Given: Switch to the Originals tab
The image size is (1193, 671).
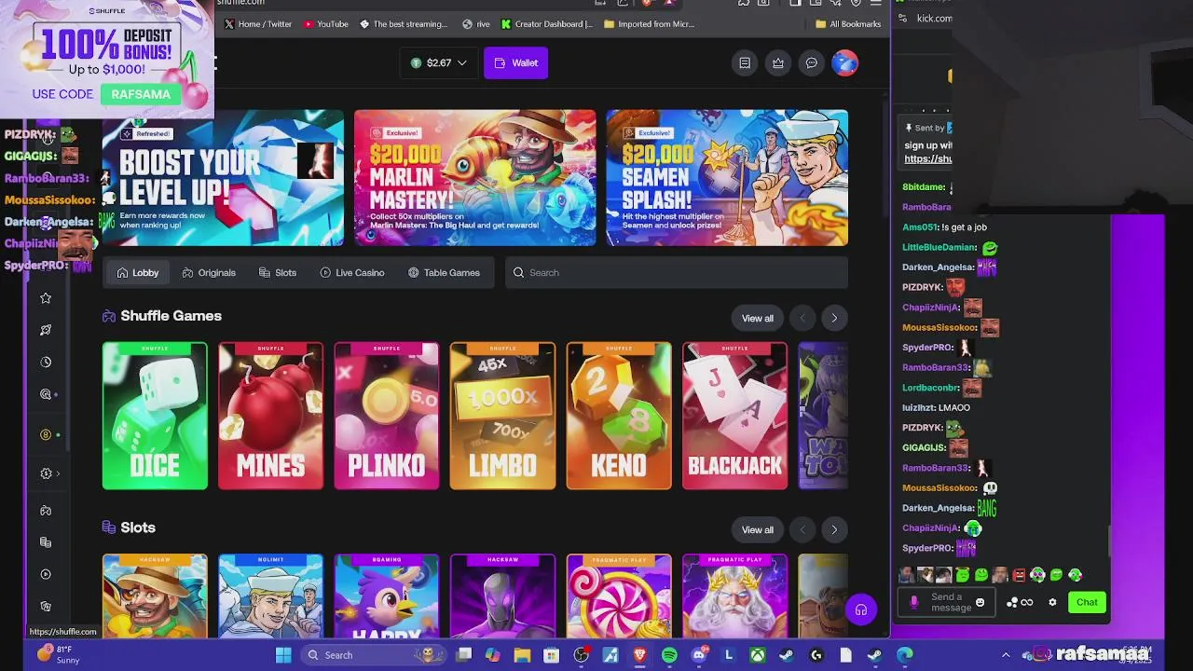Looking at the screenshot, I should click(209, 272).
